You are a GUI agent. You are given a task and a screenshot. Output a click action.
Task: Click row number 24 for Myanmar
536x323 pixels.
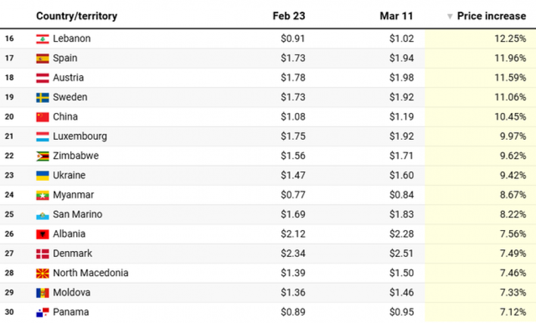9,195
